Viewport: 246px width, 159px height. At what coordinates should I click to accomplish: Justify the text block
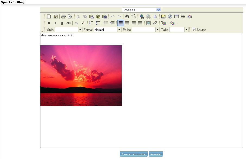point(140,23)
